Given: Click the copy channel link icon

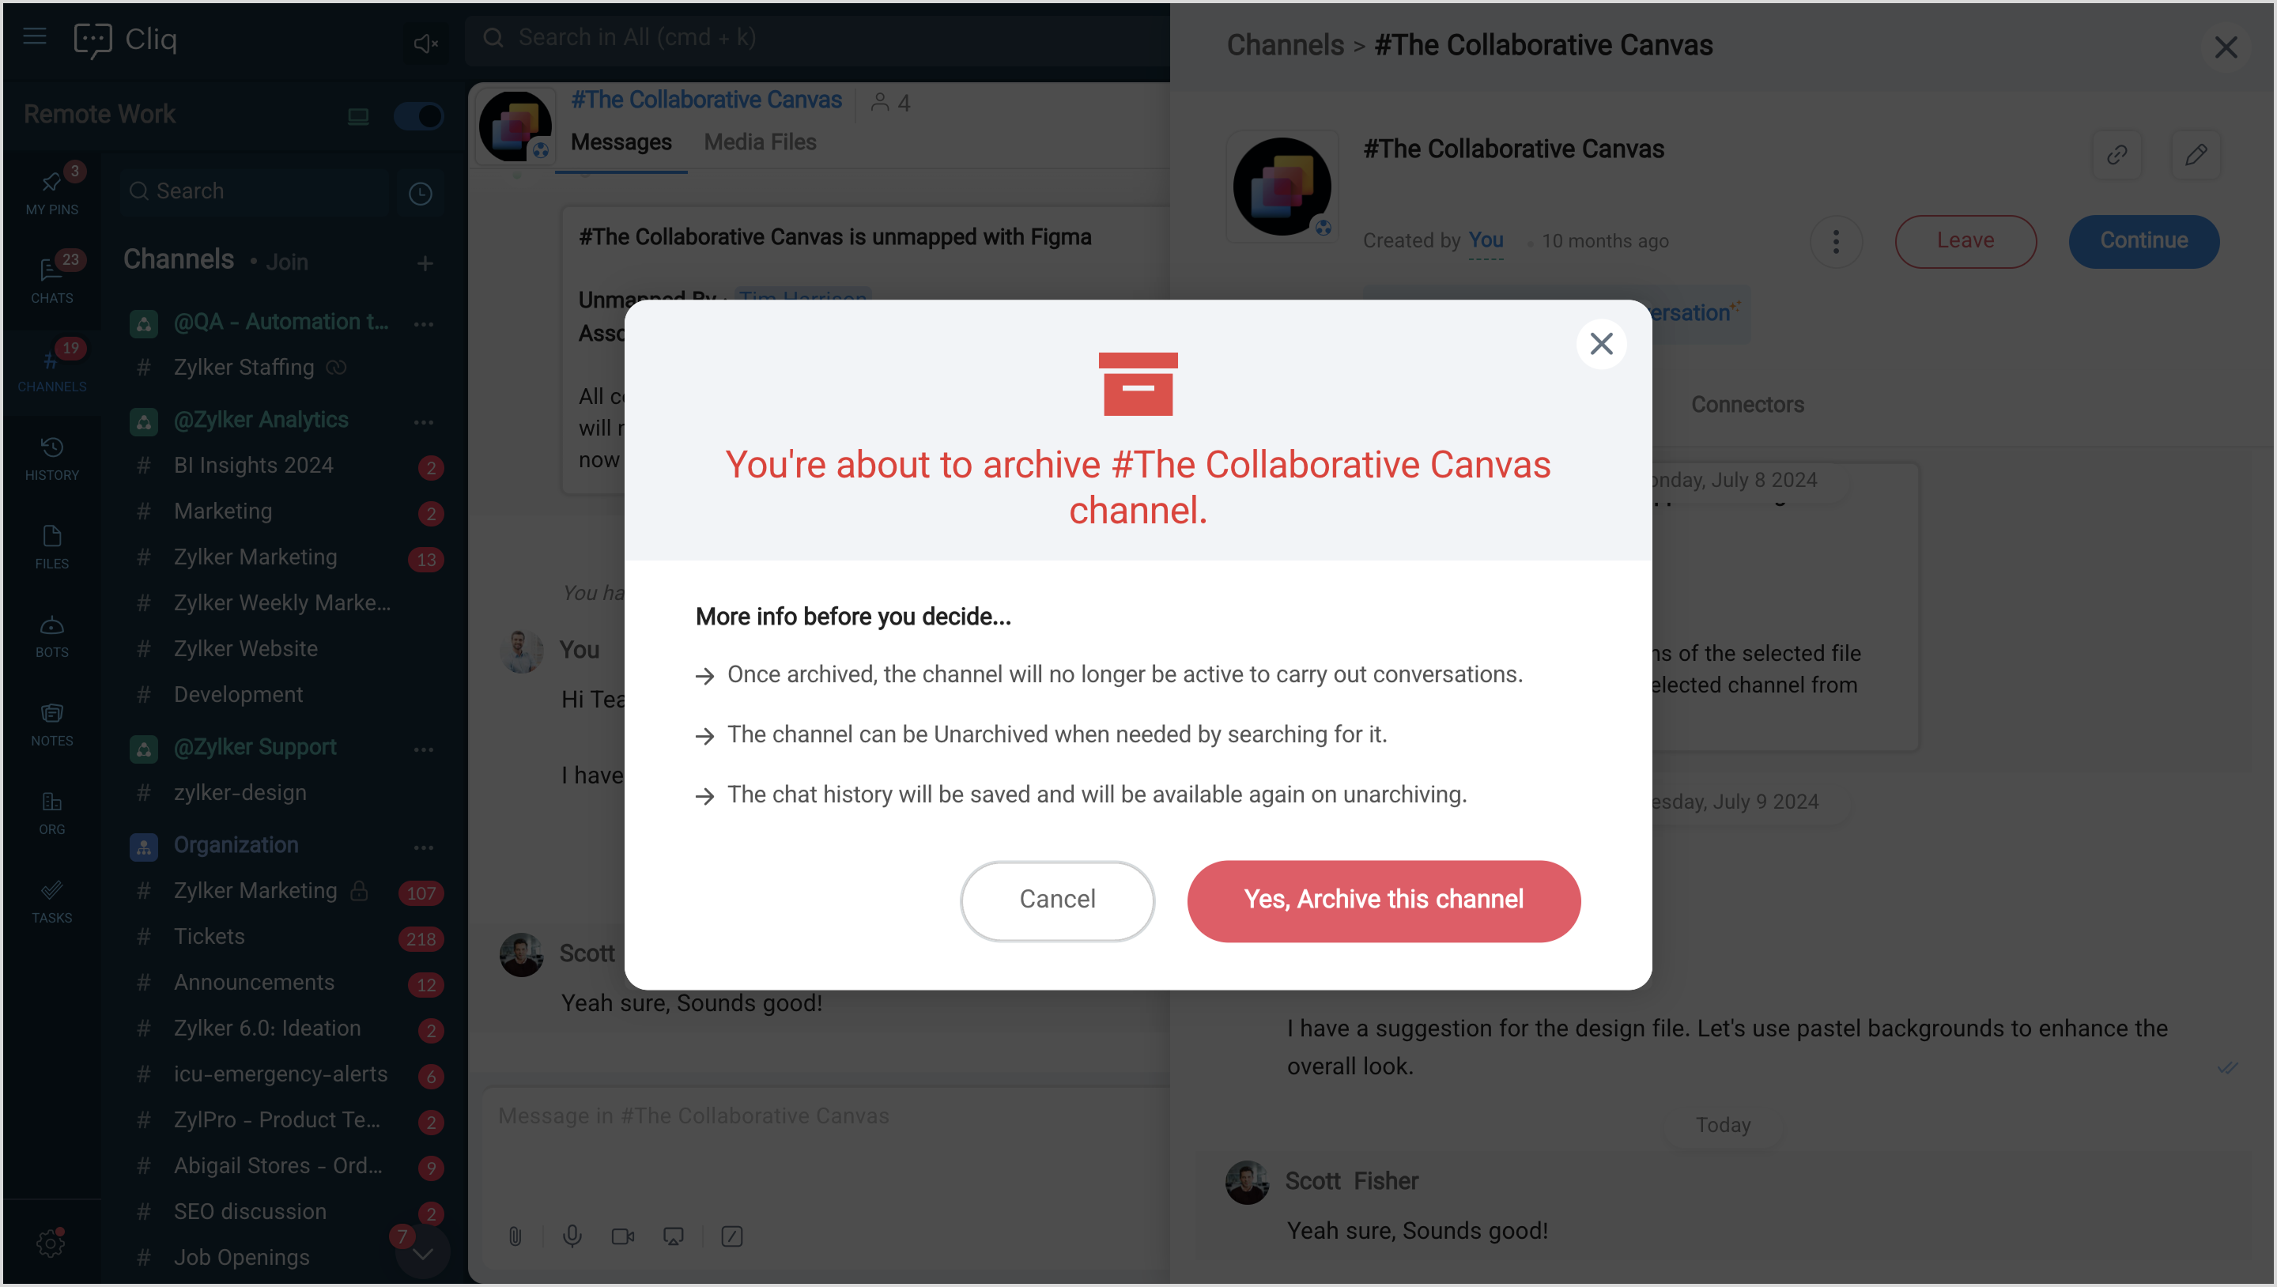Looking at the screenshot, I should click(2117, 155).
